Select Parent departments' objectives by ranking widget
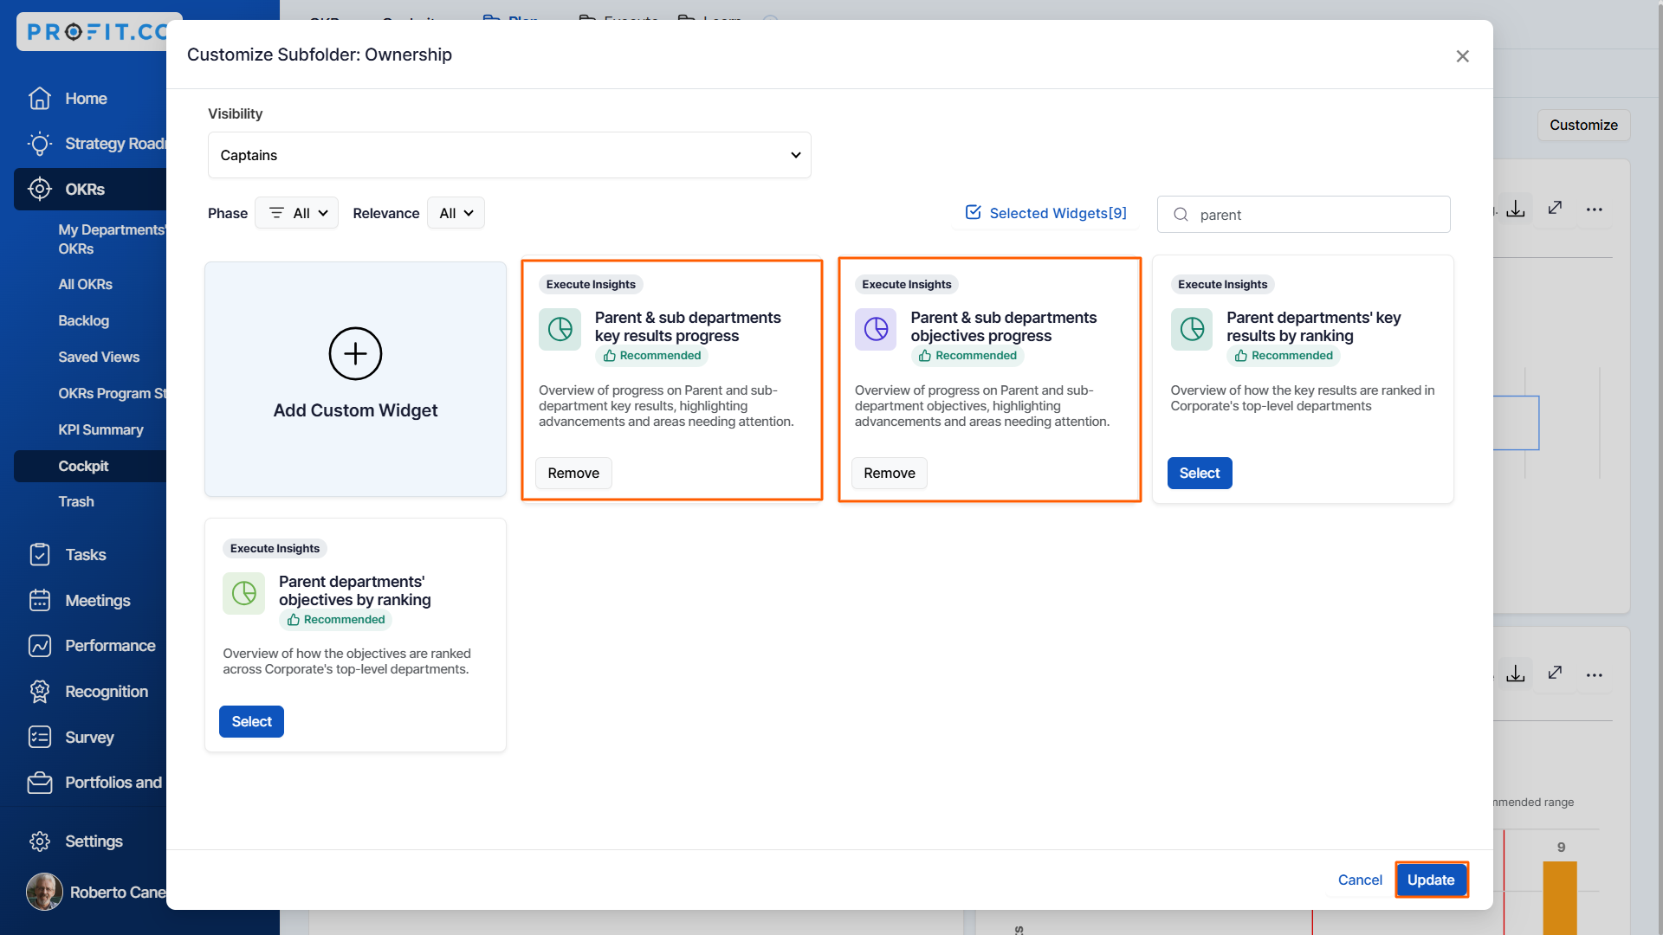1663x935 pixels. point(251,721)
